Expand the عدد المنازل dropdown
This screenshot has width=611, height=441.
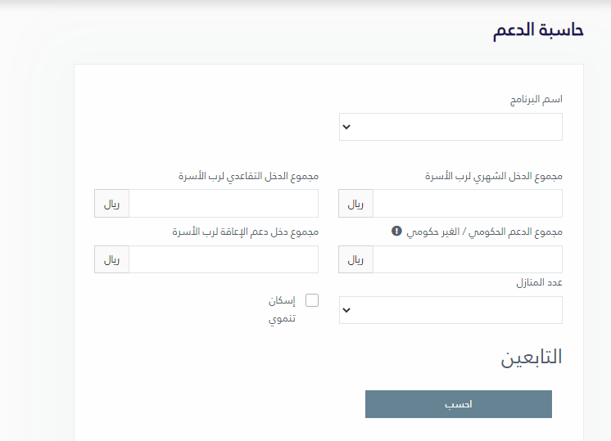point(450,310)
